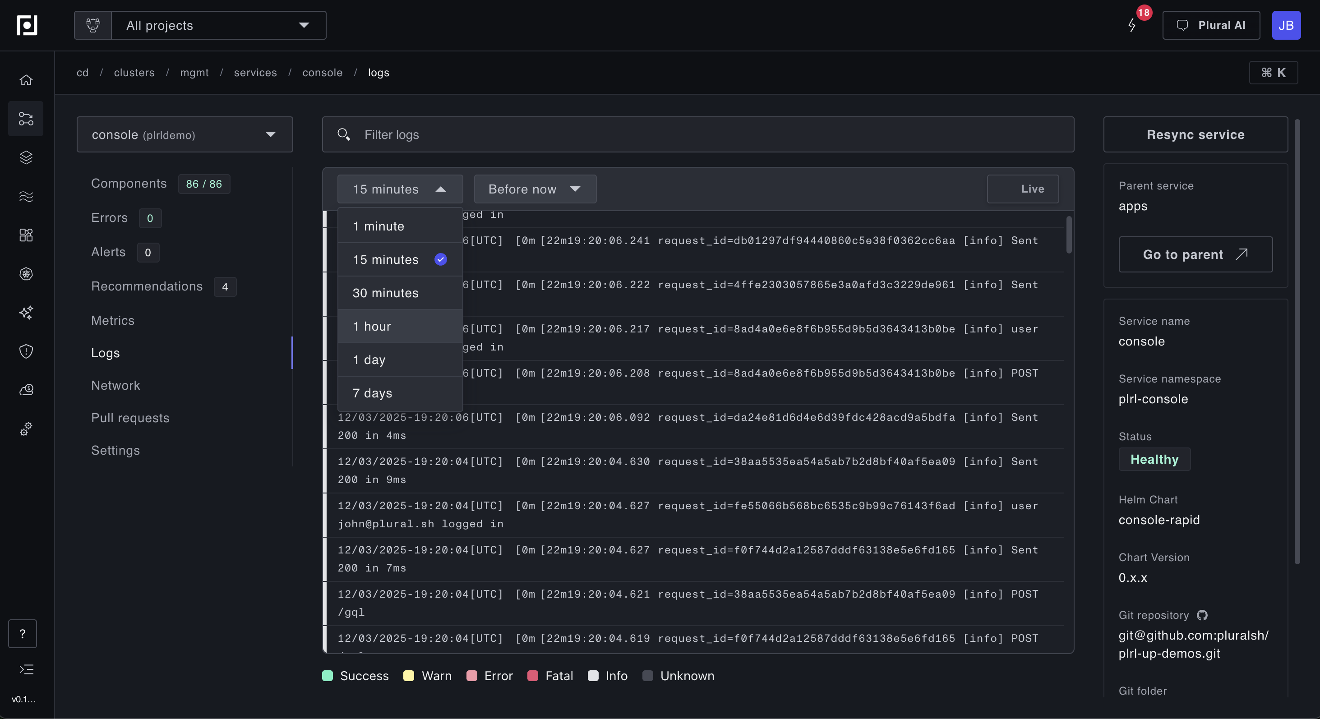The width and height of the screenshot is (1320, 719).
Task: Click the GitHub icon beside Git repository
Action: (x=1202, y=615)
